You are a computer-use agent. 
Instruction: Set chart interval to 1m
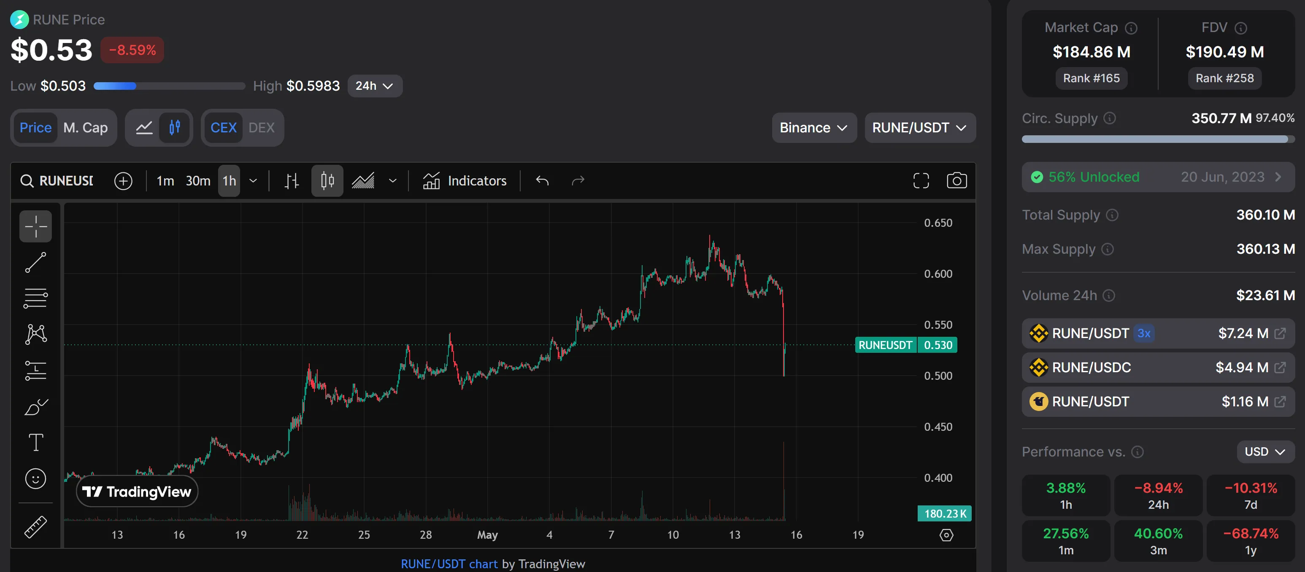[165, 181]
